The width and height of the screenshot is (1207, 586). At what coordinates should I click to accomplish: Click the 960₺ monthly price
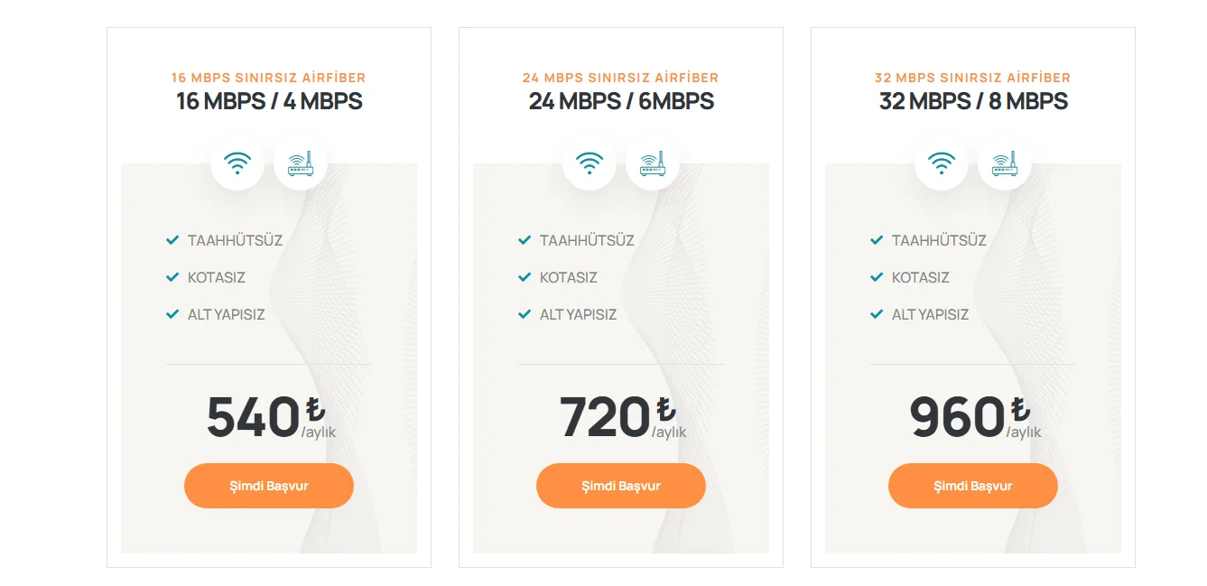tap(975, 417)
